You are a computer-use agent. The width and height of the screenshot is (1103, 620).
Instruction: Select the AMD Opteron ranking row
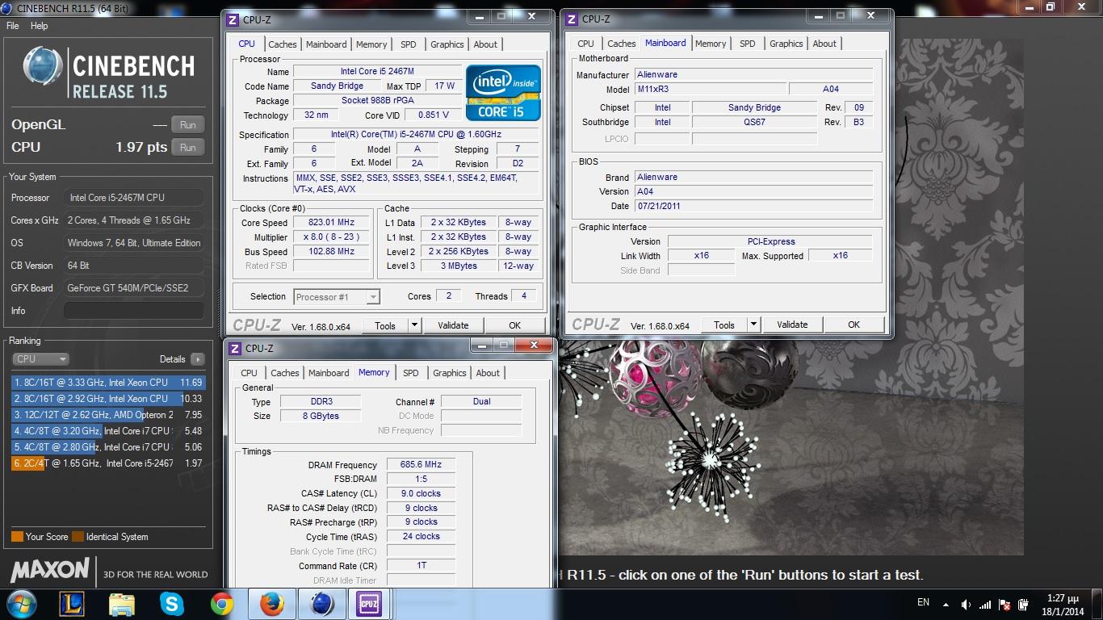tap(108, 415)
